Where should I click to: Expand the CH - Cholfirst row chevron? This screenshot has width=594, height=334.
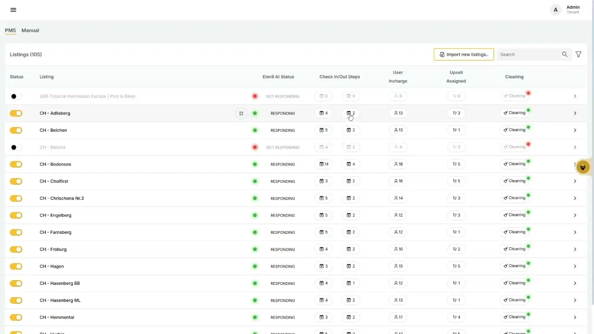click(575, 181)
